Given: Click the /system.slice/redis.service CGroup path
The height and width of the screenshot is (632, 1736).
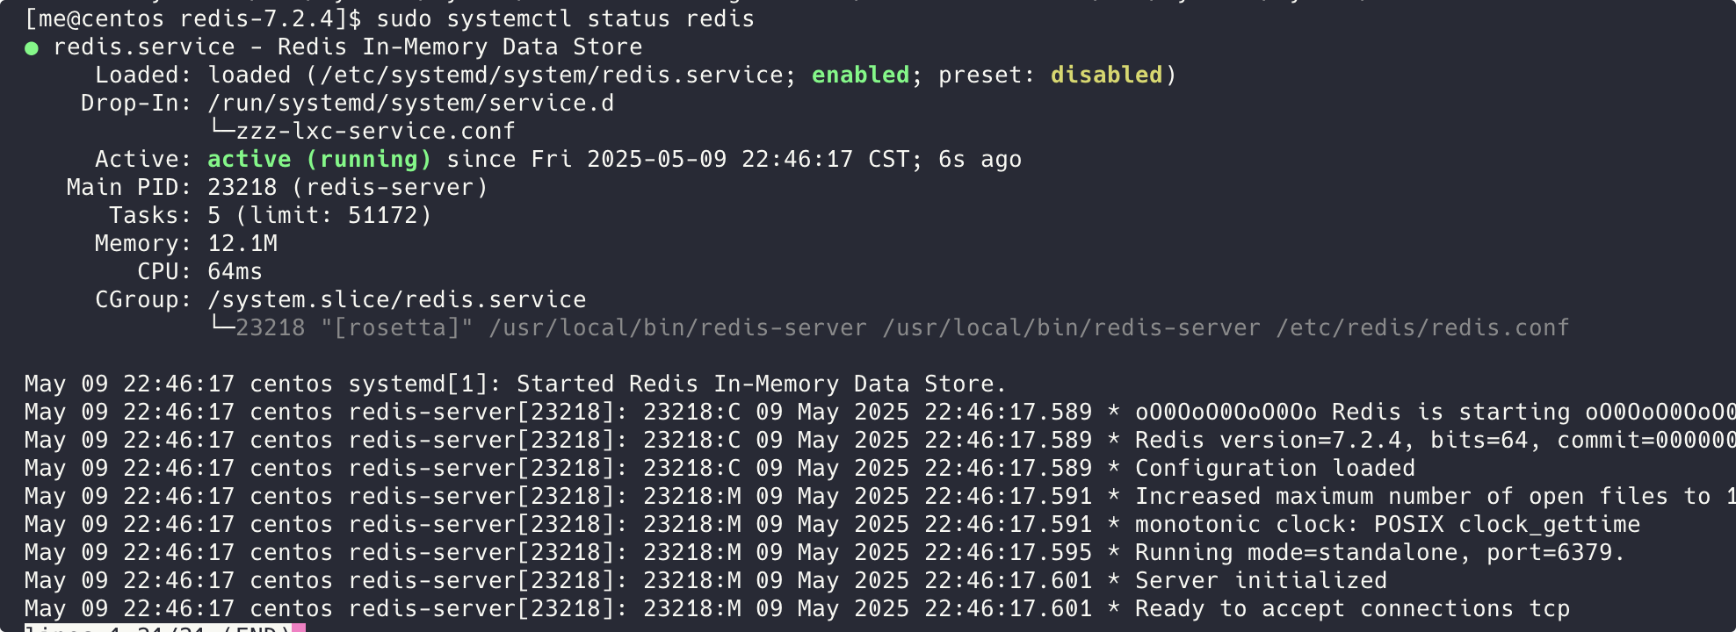Looking at the screenshot, I should click(x=397, y=299).
